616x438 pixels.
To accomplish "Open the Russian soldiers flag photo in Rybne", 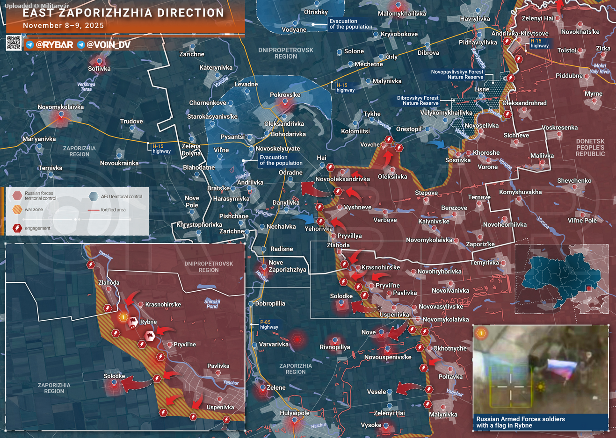I will tap(541, 372).
